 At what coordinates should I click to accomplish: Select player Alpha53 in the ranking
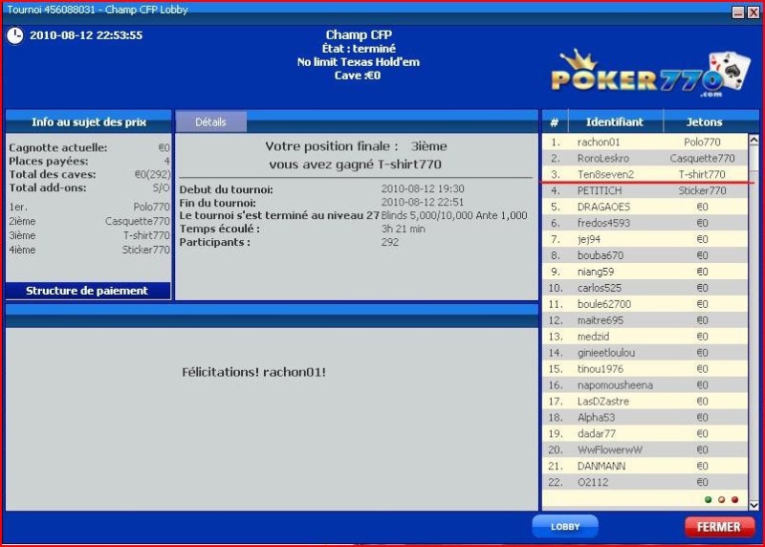[645, 417]
